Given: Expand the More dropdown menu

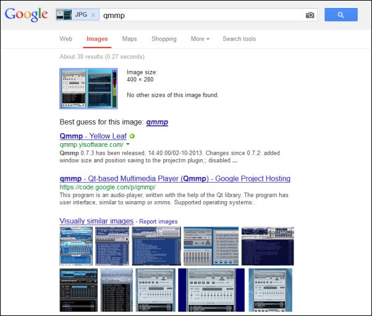Looking at the screenshot, I should tap(200, 39).
